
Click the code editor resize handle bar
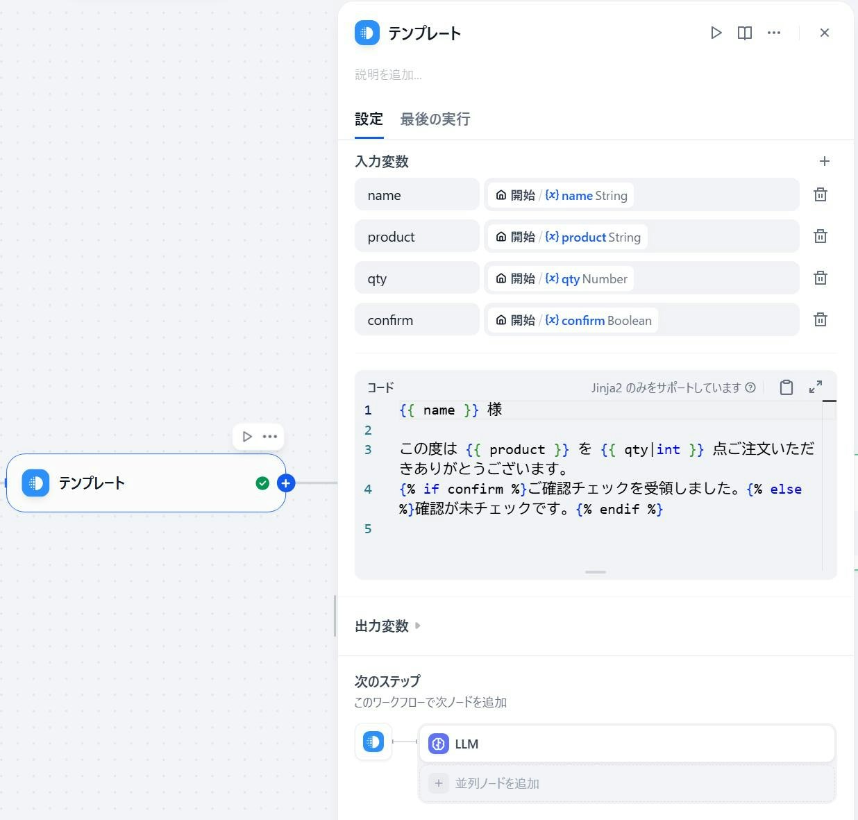[x=596, y=572]
